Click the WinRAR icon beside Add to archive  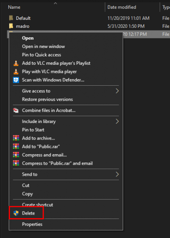[x=16, y=138]
